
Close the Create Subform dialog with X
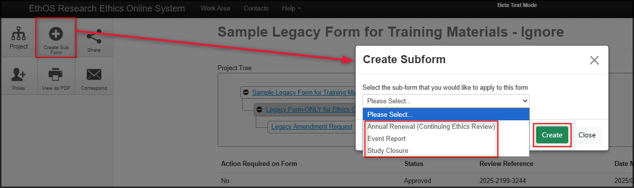click(594, 60)
